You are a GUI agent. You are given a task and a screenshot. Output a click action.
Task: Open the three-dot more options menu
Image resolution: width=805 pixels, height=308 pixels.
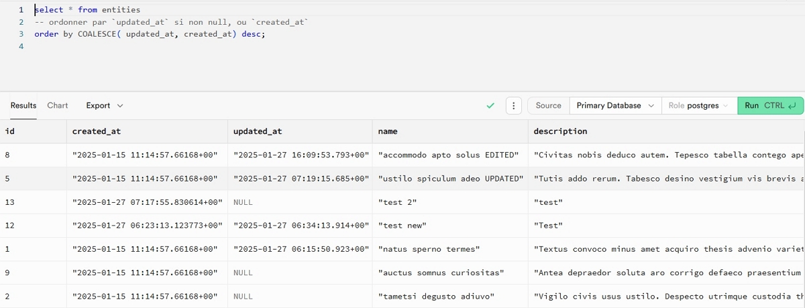point(513,106)
